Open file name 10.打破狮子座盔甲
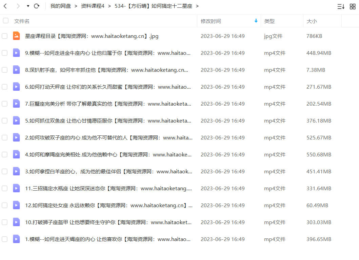The width and height of the screenshot is (359, 260). [x=108, y=222]
